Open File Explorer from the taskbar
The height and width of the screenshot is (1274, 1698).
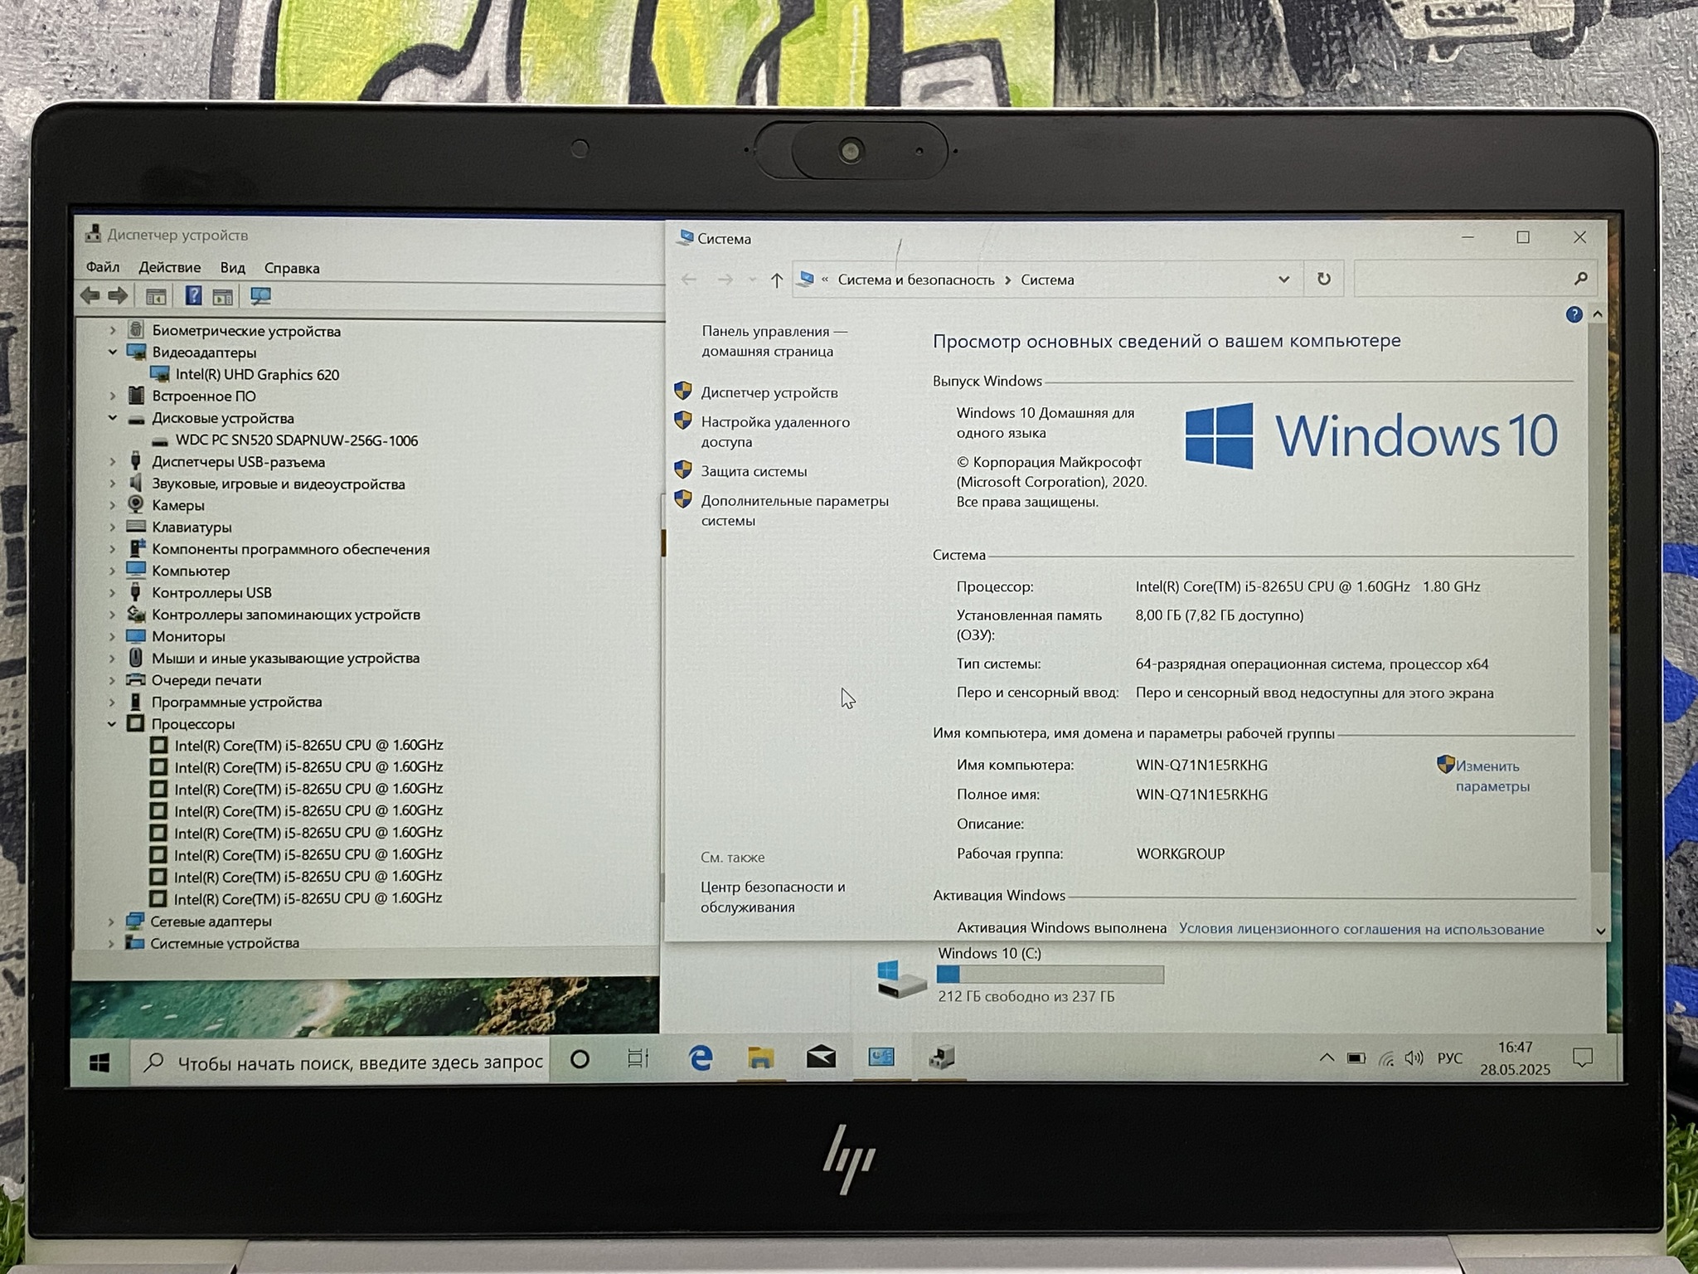(760, 1058)
